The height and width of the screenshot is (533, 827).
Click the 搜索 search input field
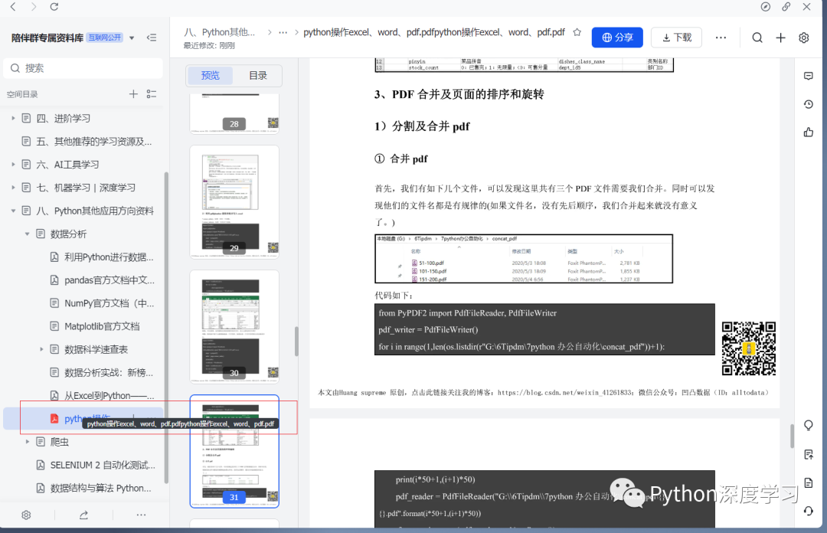(84, 68)
